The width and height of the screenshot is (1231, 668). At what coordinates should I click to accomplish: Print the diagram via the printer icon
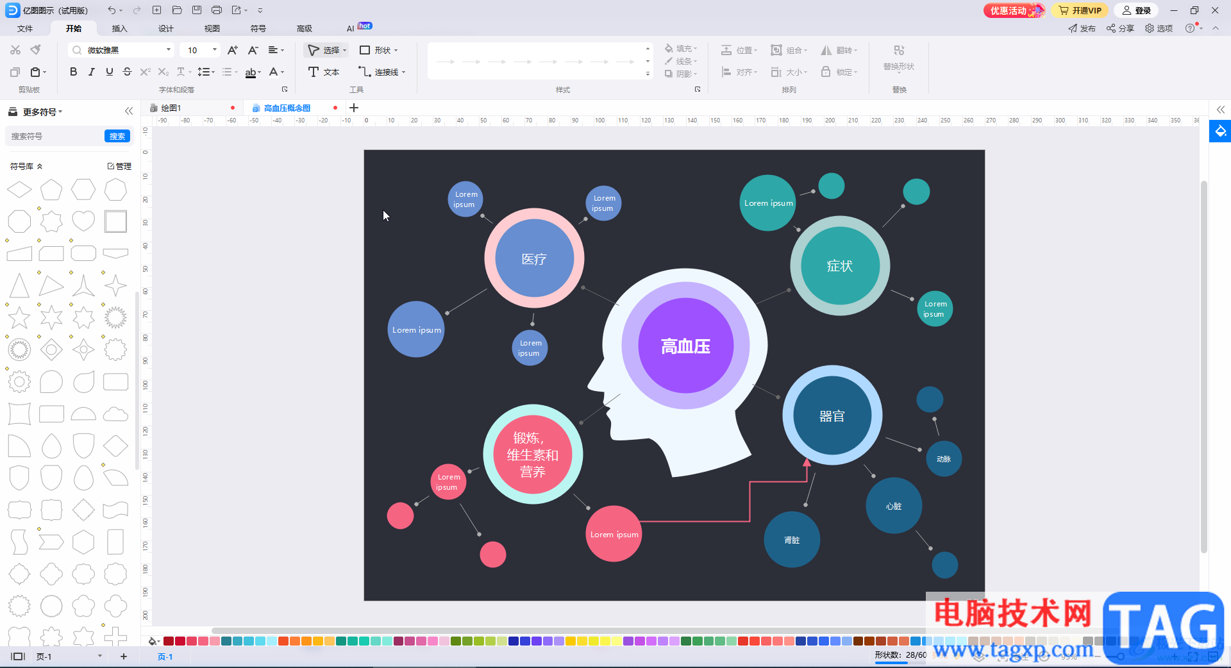point(217,10)
